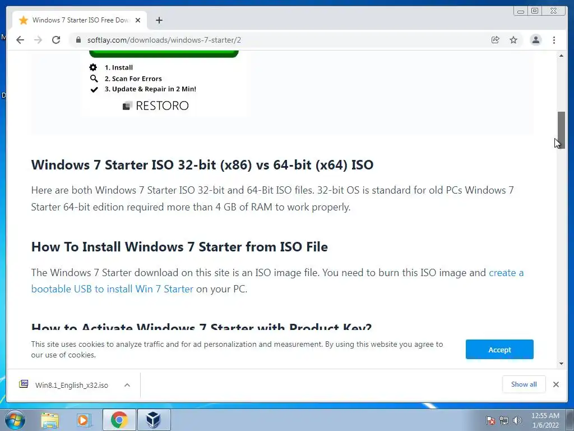Image resolution: width=574 pixels, height=431 pixels.
Task: Click the scrollbar up arrow
Action: pos(561,56)
